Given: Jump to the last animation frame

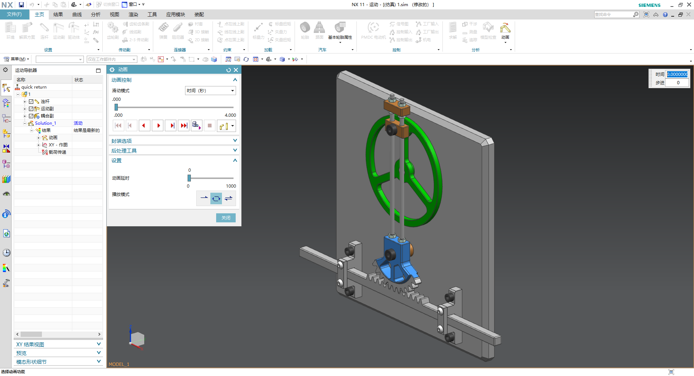Looking at the screenshot, I should pos(184,125).
